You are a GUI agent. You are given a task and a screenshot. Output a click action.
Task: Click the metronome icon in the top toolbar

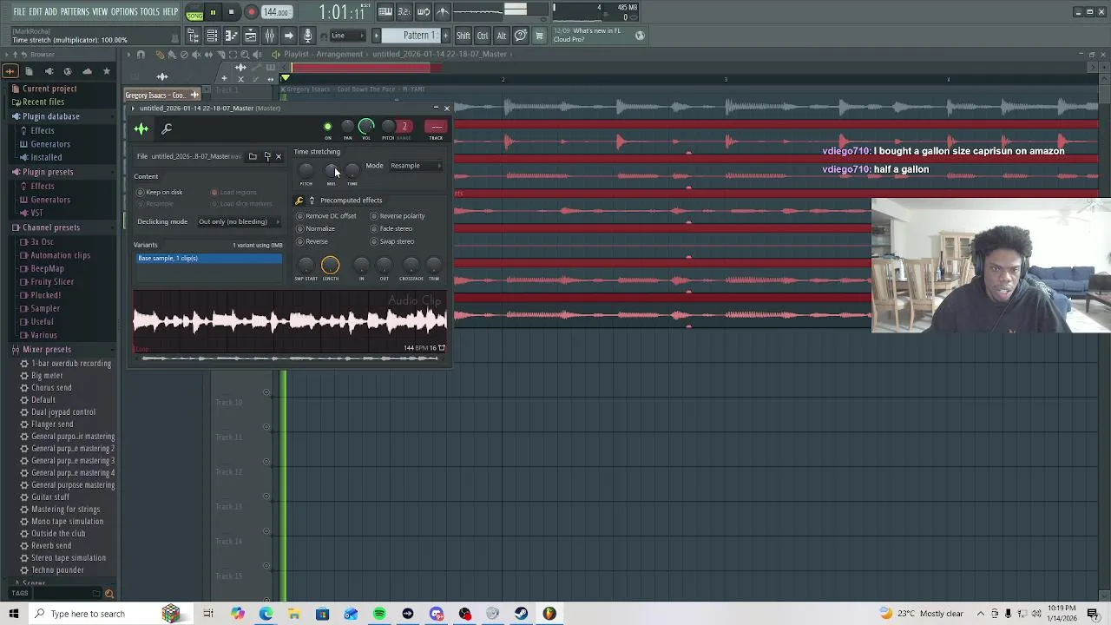(443, 12)
